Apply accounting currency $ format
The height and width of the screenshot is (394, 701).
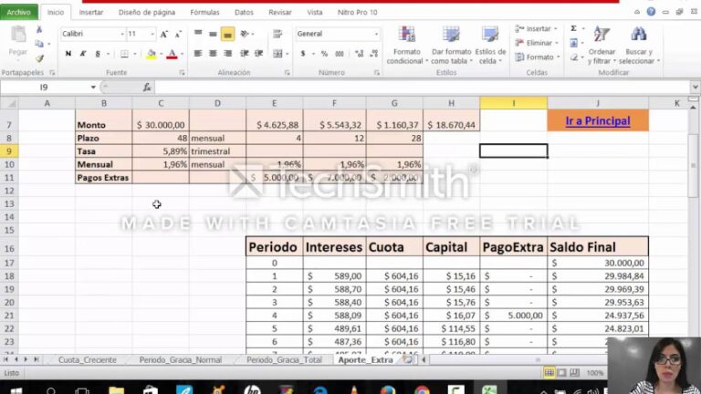pyautogui.click(x=303, y=54)
